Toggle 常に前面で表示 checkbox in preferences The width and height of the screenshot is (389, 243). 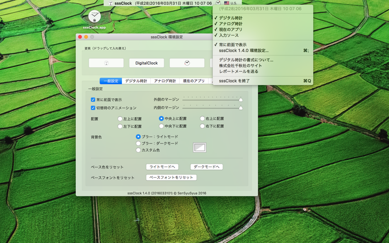pos(93,100)
